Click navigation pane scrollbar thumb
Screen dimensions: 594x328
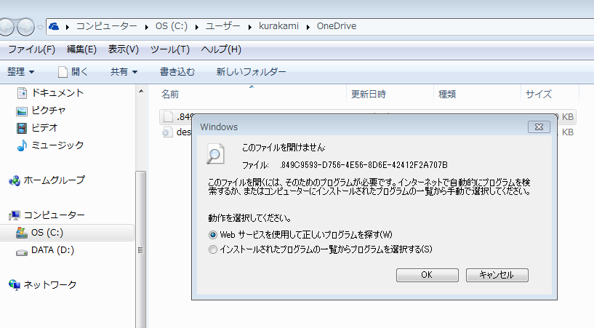pos(141,249)
